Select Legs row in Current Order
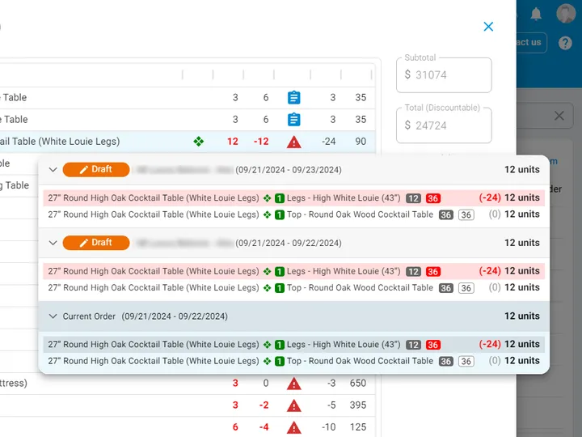The image size is (582, 437). (294, 344)
